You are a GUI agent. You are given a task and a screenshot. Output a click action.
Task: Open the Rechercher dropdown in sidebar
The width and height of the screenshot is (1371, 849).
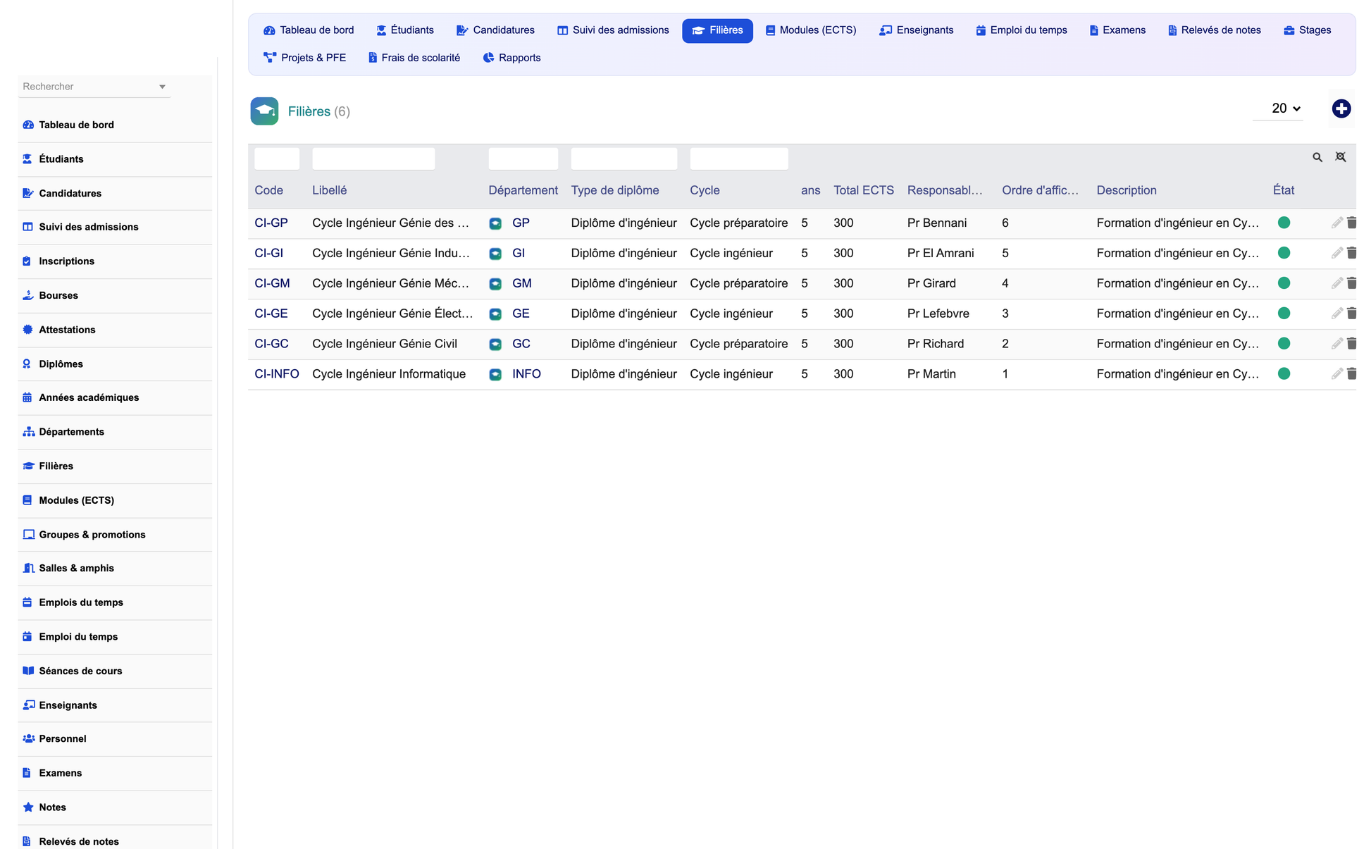coord(94,87)
